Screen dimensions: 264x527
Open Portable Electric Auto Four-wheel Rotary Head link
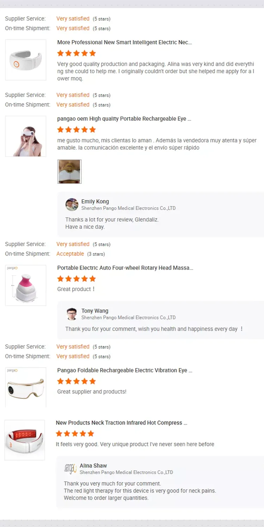click(x=125, y=268)
